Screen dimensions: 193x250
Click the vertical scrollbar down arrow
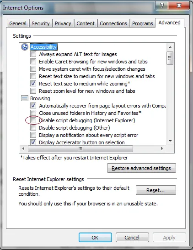(170, 141)
